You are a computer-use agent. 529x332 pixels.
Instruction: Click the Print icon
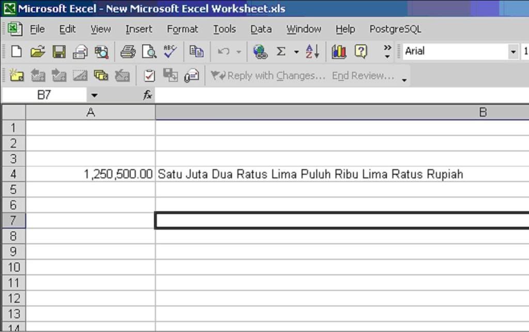(128, 52)
